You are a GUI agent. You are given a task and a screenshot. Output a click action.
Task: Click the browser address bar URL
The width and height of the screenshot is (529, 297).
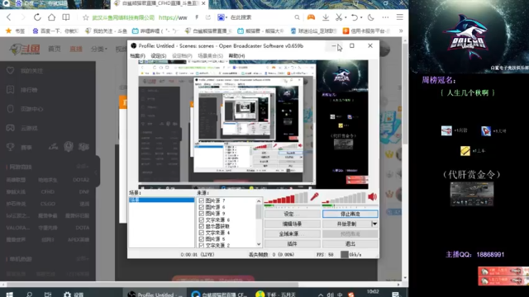coord(173,17)
